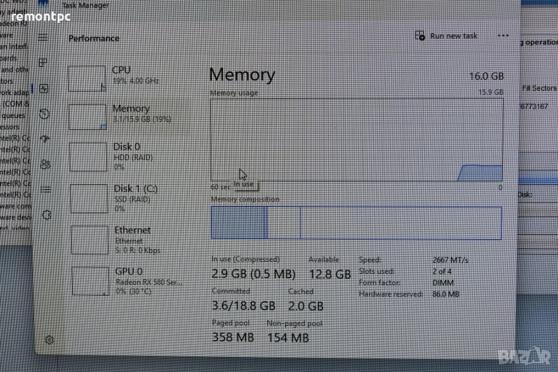Screen dimensions: 558x372
Task: Select the Performance page icon
Action: click(44, 89)
